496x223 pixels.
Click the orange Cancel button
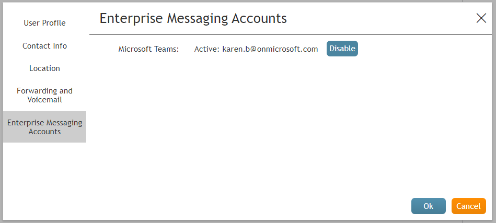tap(468, 206)
